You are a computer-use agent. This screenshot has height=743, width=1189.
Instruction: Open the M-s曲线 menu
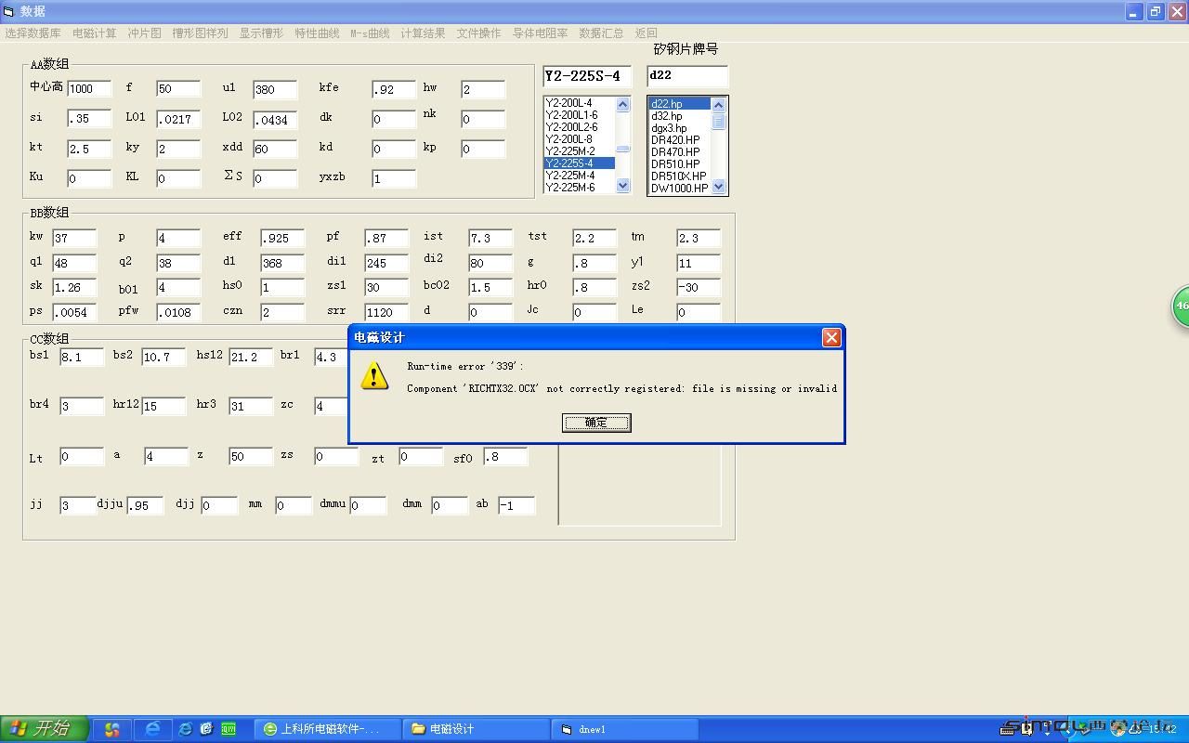(370, 33)
